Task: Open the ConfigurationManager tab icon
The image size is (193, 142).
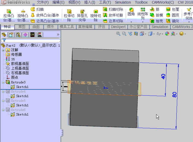Action: (x=18, y=35)
